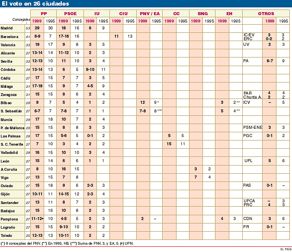Viewport: 292px width, 252px height.
Task: Click the Valencia row label
Action: [x=8, y=45]
